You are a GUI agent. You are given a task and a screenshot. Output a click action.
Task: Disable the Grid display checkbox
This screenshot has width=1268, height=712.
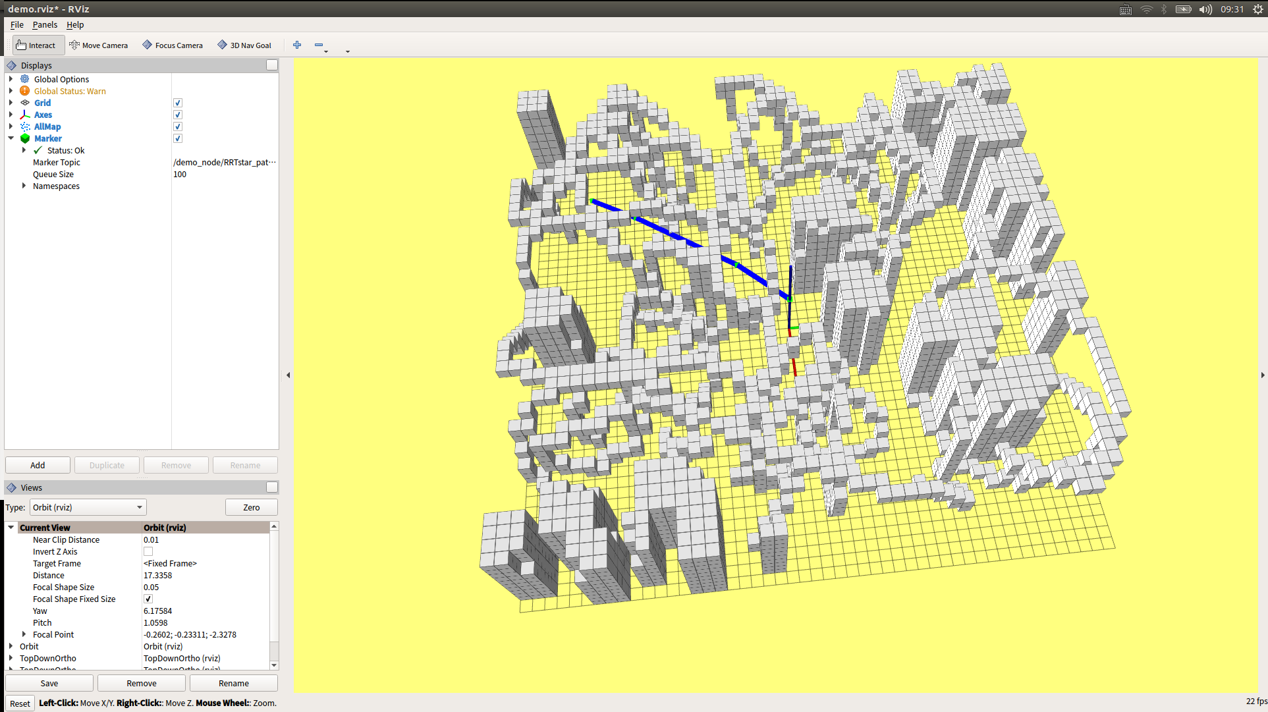177,103
